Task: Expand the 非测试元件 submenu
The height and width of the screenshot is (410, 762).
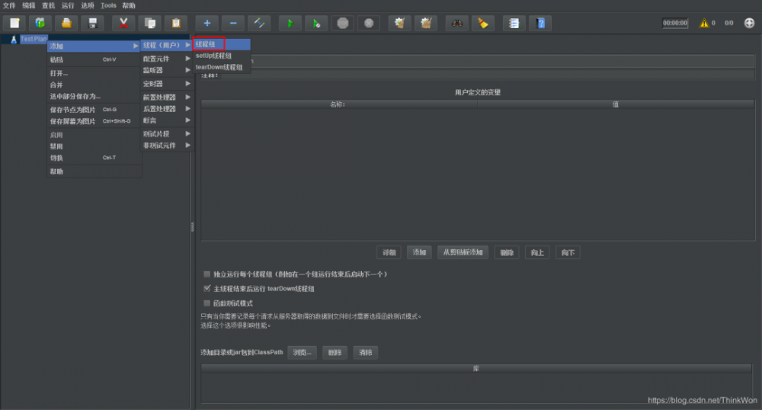Action: [167, 146]
